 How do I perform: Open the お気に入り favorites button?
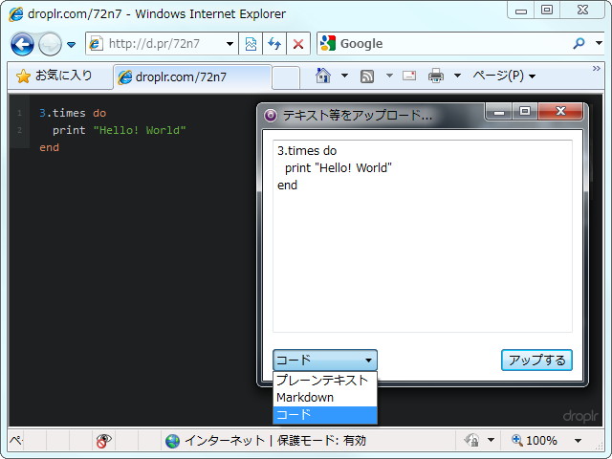55,76
